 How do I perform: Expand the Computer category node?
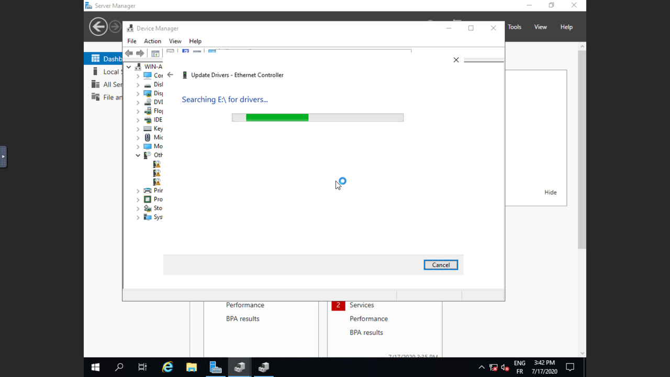click(138, 76)
